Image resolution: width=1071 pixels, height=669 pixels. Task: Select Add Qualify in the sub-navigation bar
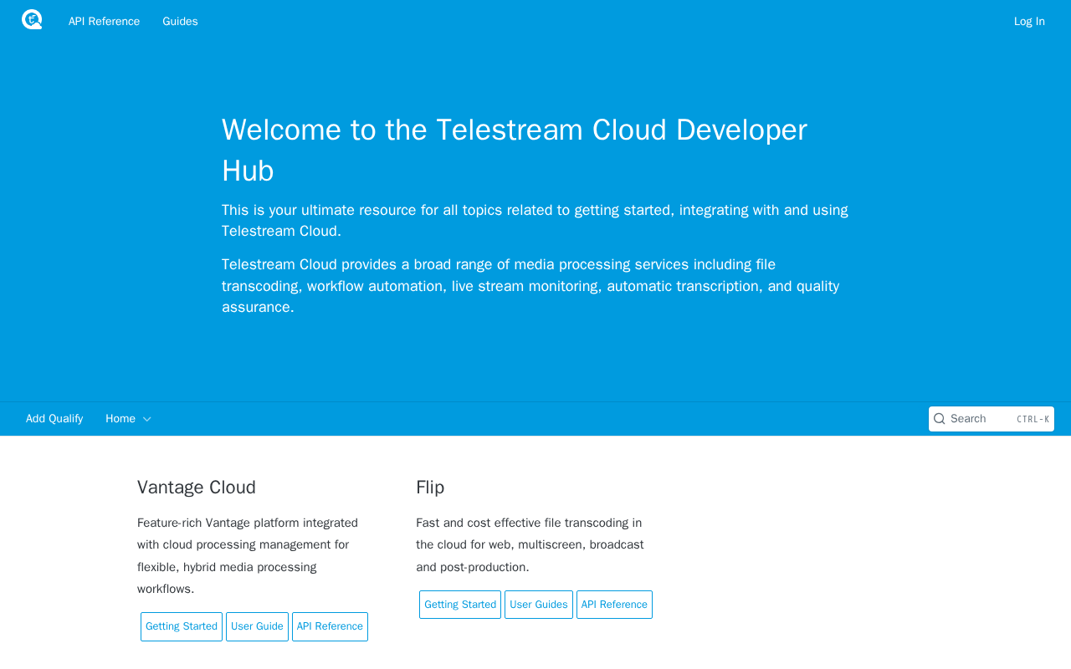click(x=54, y=419)
